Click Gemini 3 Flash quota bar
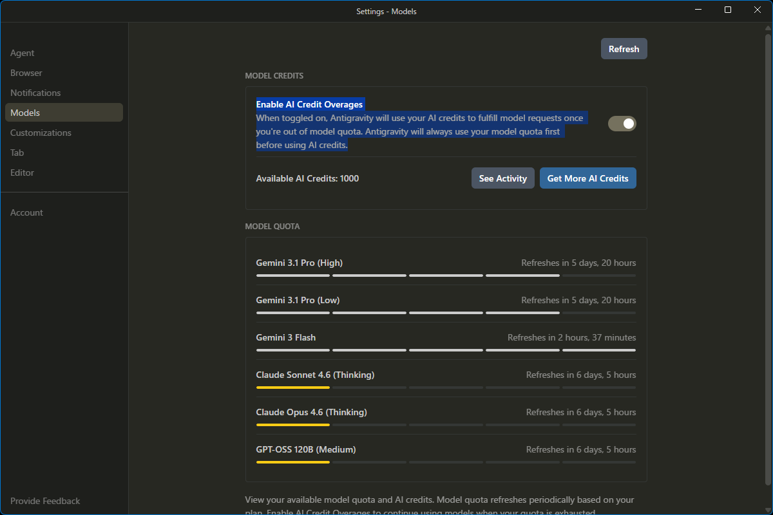 446,350
